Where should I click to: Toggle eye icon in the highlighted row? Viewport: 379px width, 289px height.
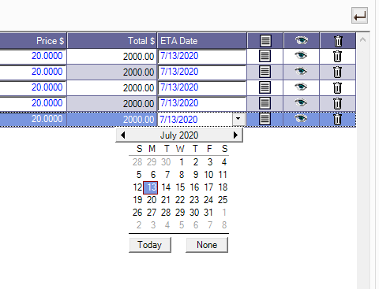click(301, 118)
